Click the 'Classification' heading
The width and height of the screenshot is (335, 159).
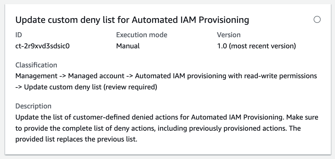pyautogui.click(x=36, y=65)
